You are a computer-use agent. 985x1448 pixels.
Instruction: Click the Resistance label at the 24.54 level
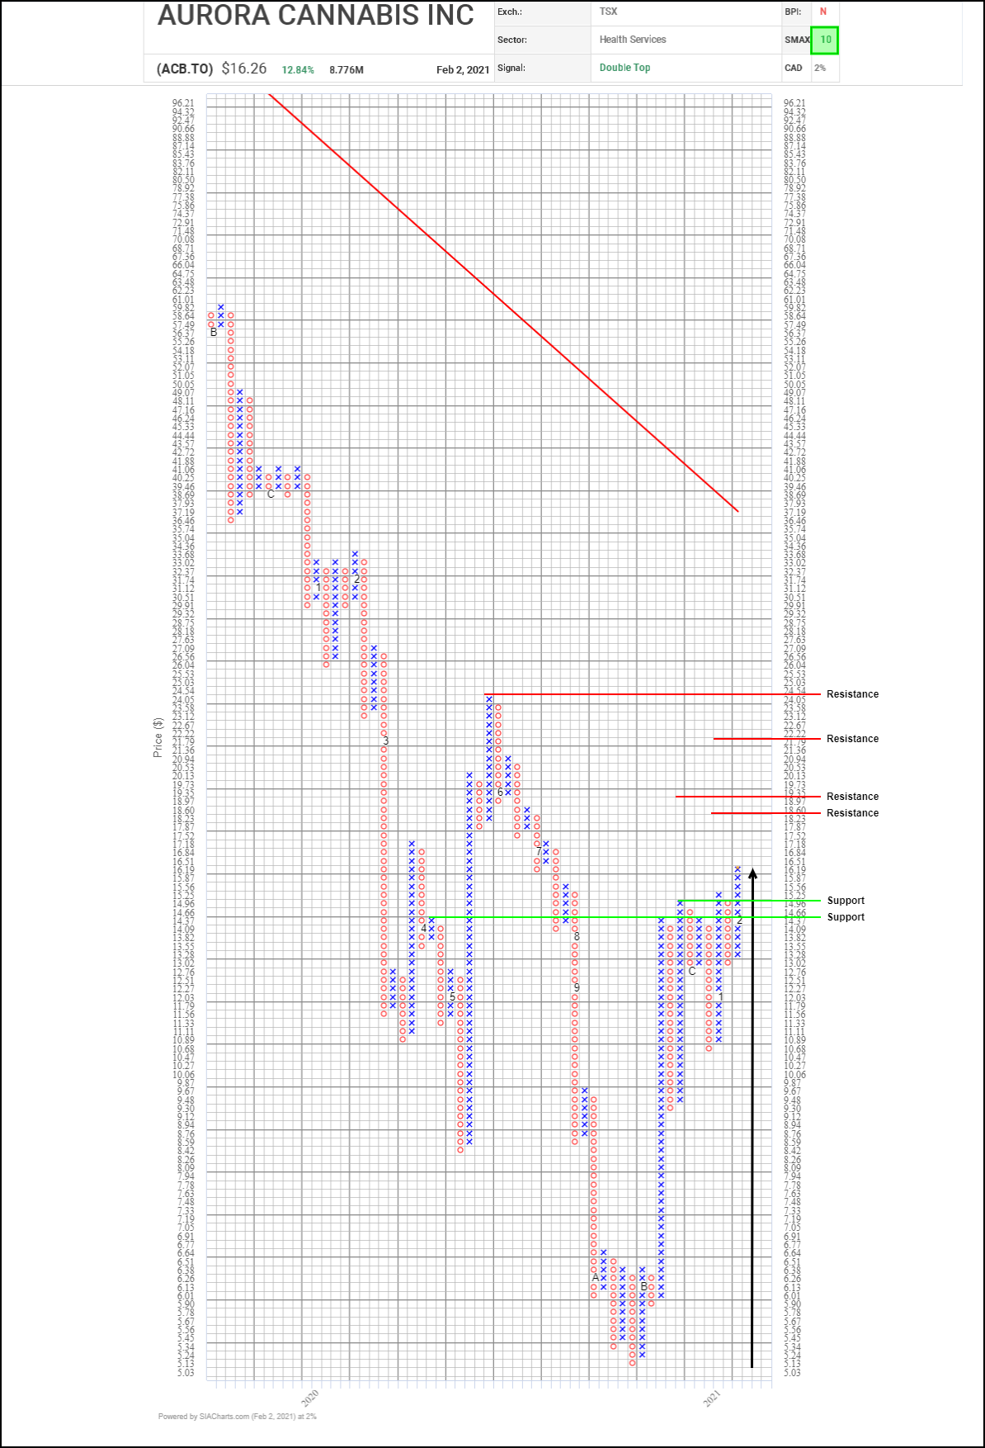click(852, 694)
